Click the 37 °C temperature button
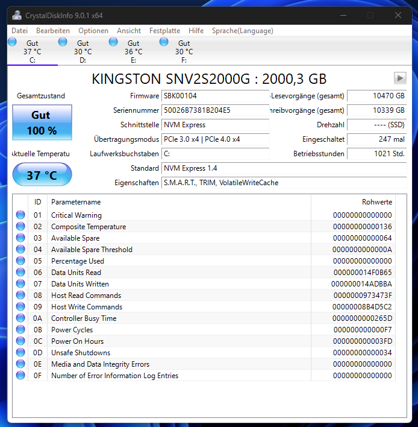Image resolution: width=418 pixels, height=427 pixels. pos(42,174)
